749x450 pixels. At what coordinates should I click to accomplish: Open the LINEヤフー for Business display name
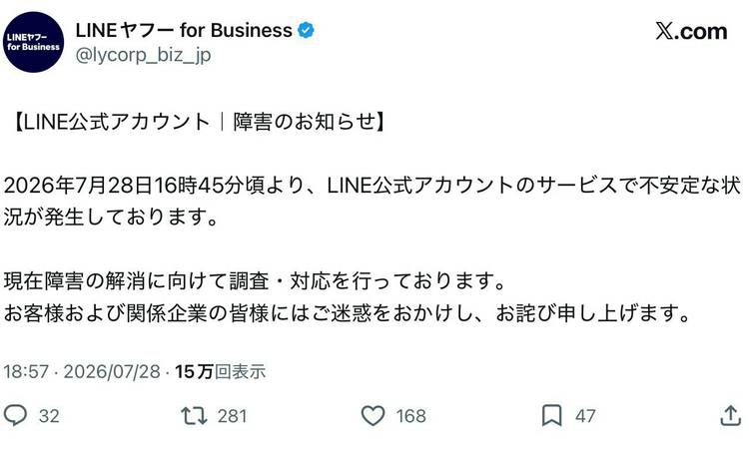click(x=184, y=31)
